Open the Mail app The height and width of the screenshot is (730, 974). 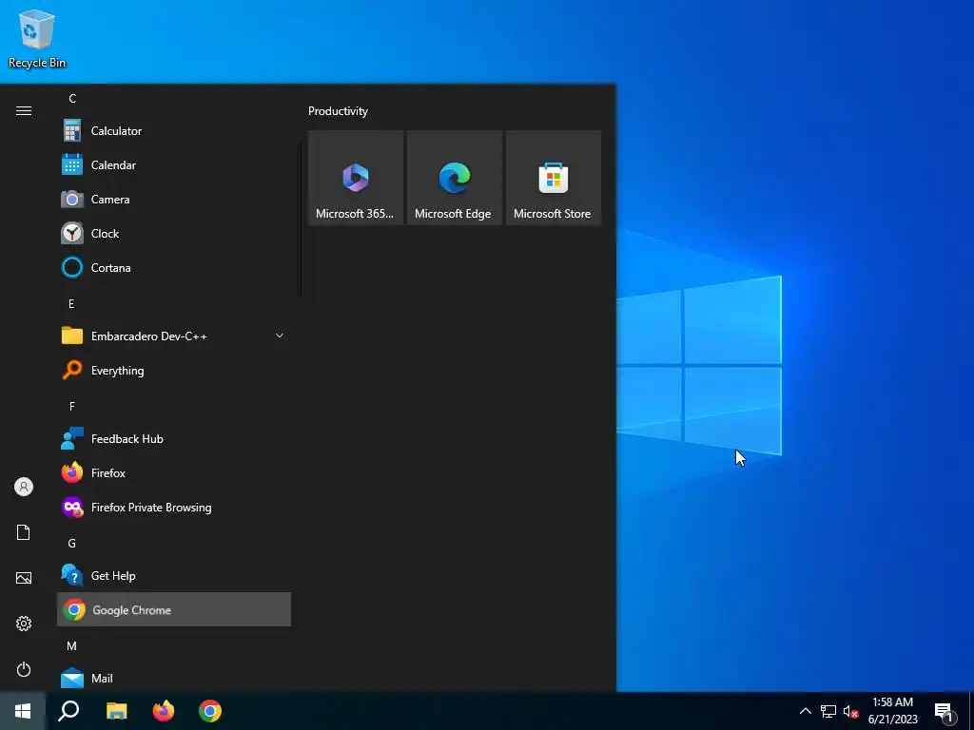173,678
